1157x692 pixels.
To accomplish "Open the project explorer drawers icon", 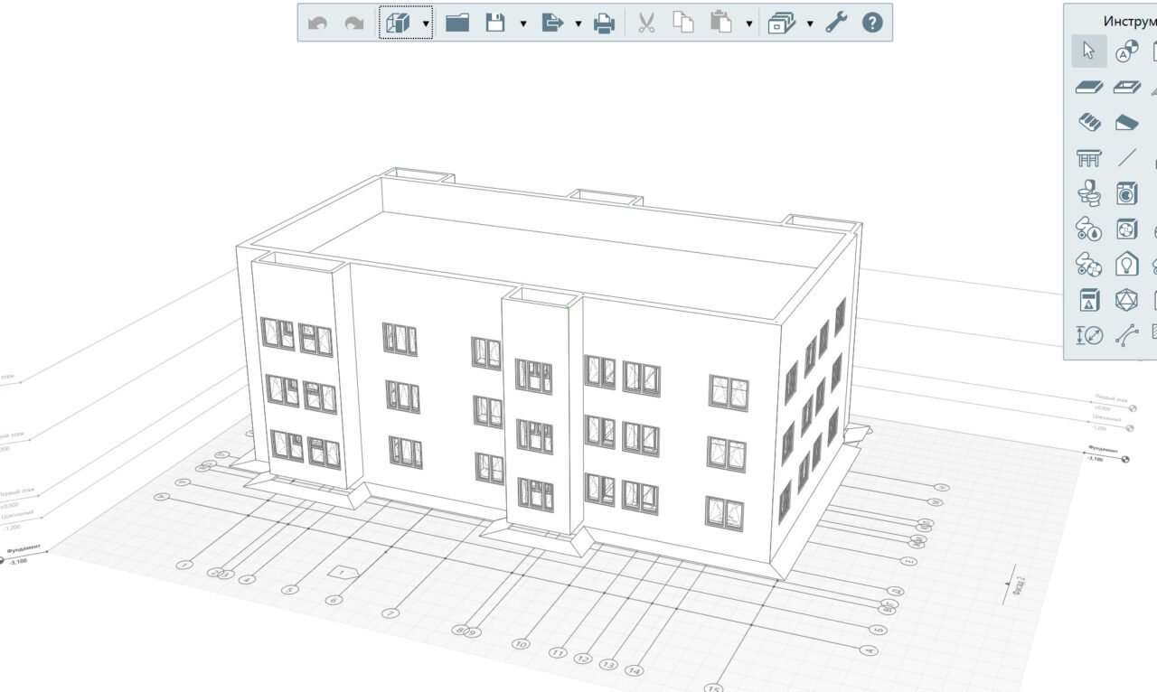I will (781, 23).
